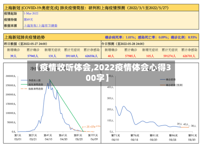Select the red 591274人 predicted value
This screenshot has width=203, height=147.
pyautogui.click(x=170, y=56)
